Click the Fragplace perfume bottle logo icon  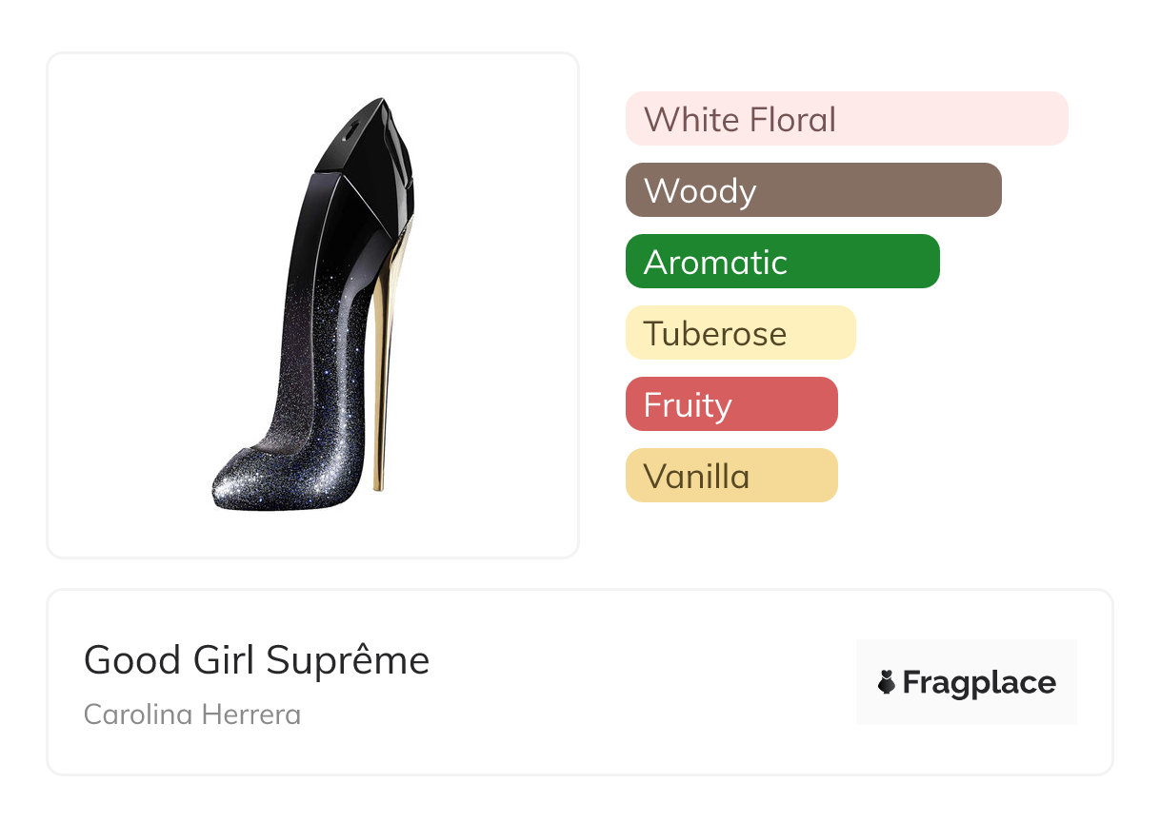887,682
